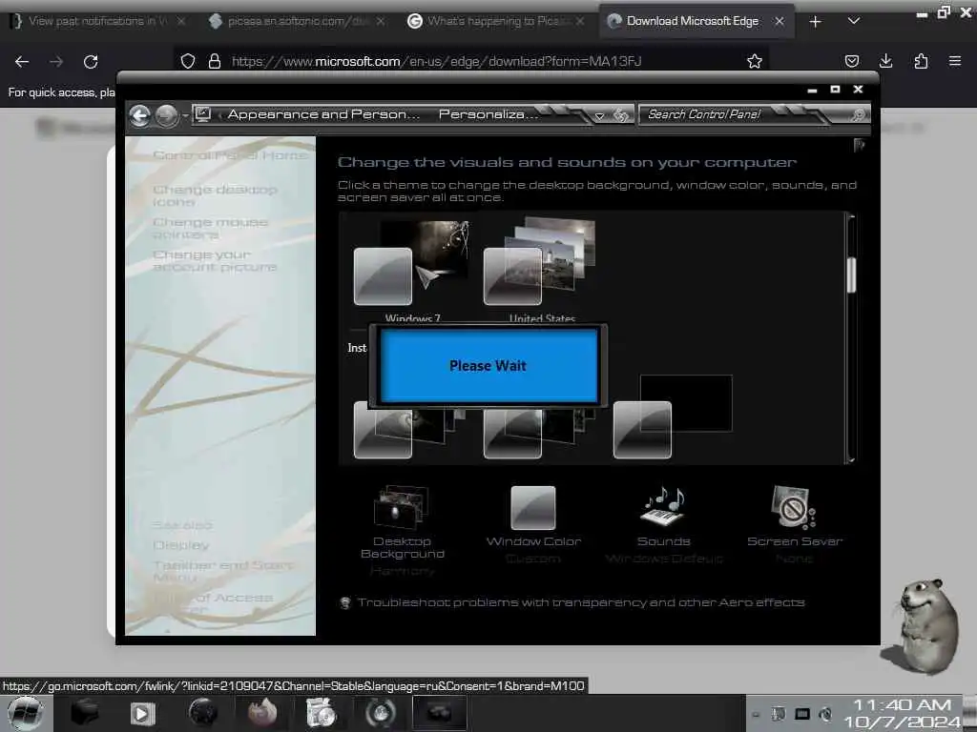Open Troubleshoot transparency and Aero effects link
977x732 pixels.
581,602
